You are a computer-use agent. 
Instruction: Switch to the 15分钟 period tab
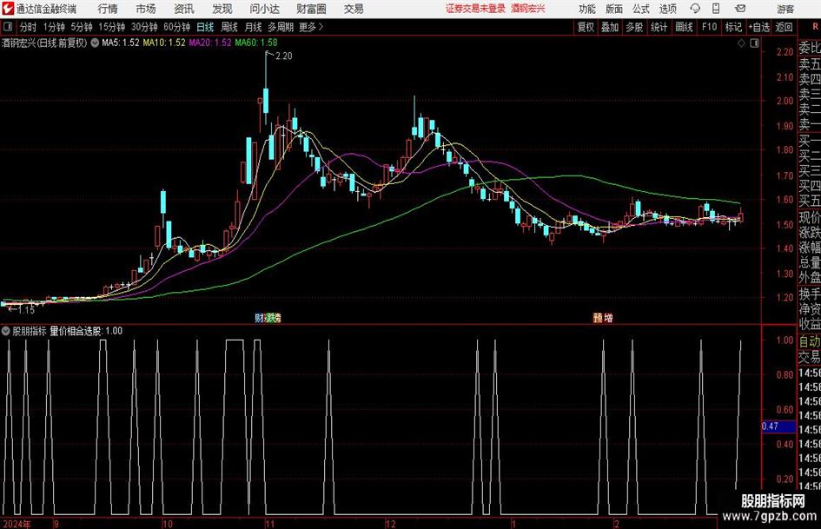(x=112, y=27)
